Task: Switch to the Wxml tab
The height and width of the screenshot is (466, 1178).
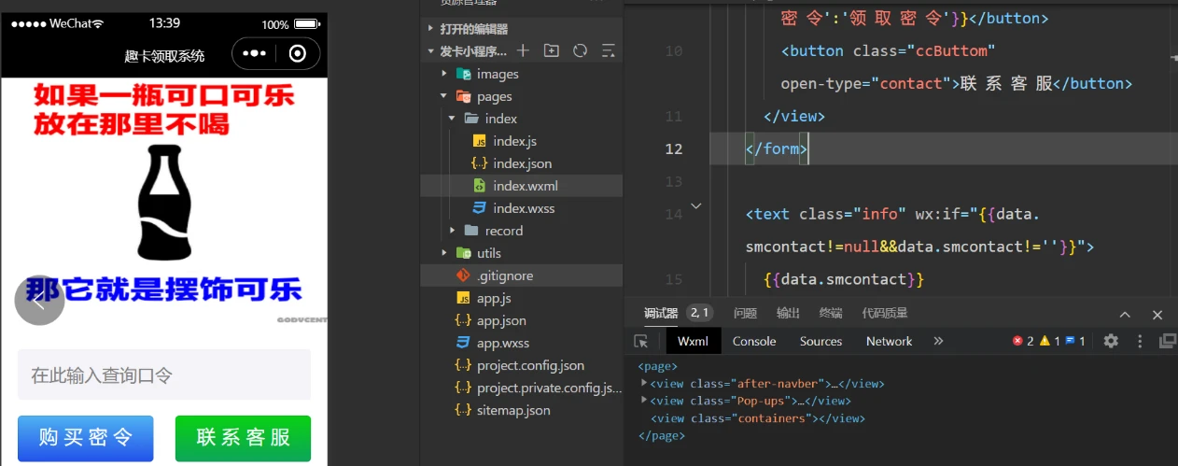Action: point(694,341)
